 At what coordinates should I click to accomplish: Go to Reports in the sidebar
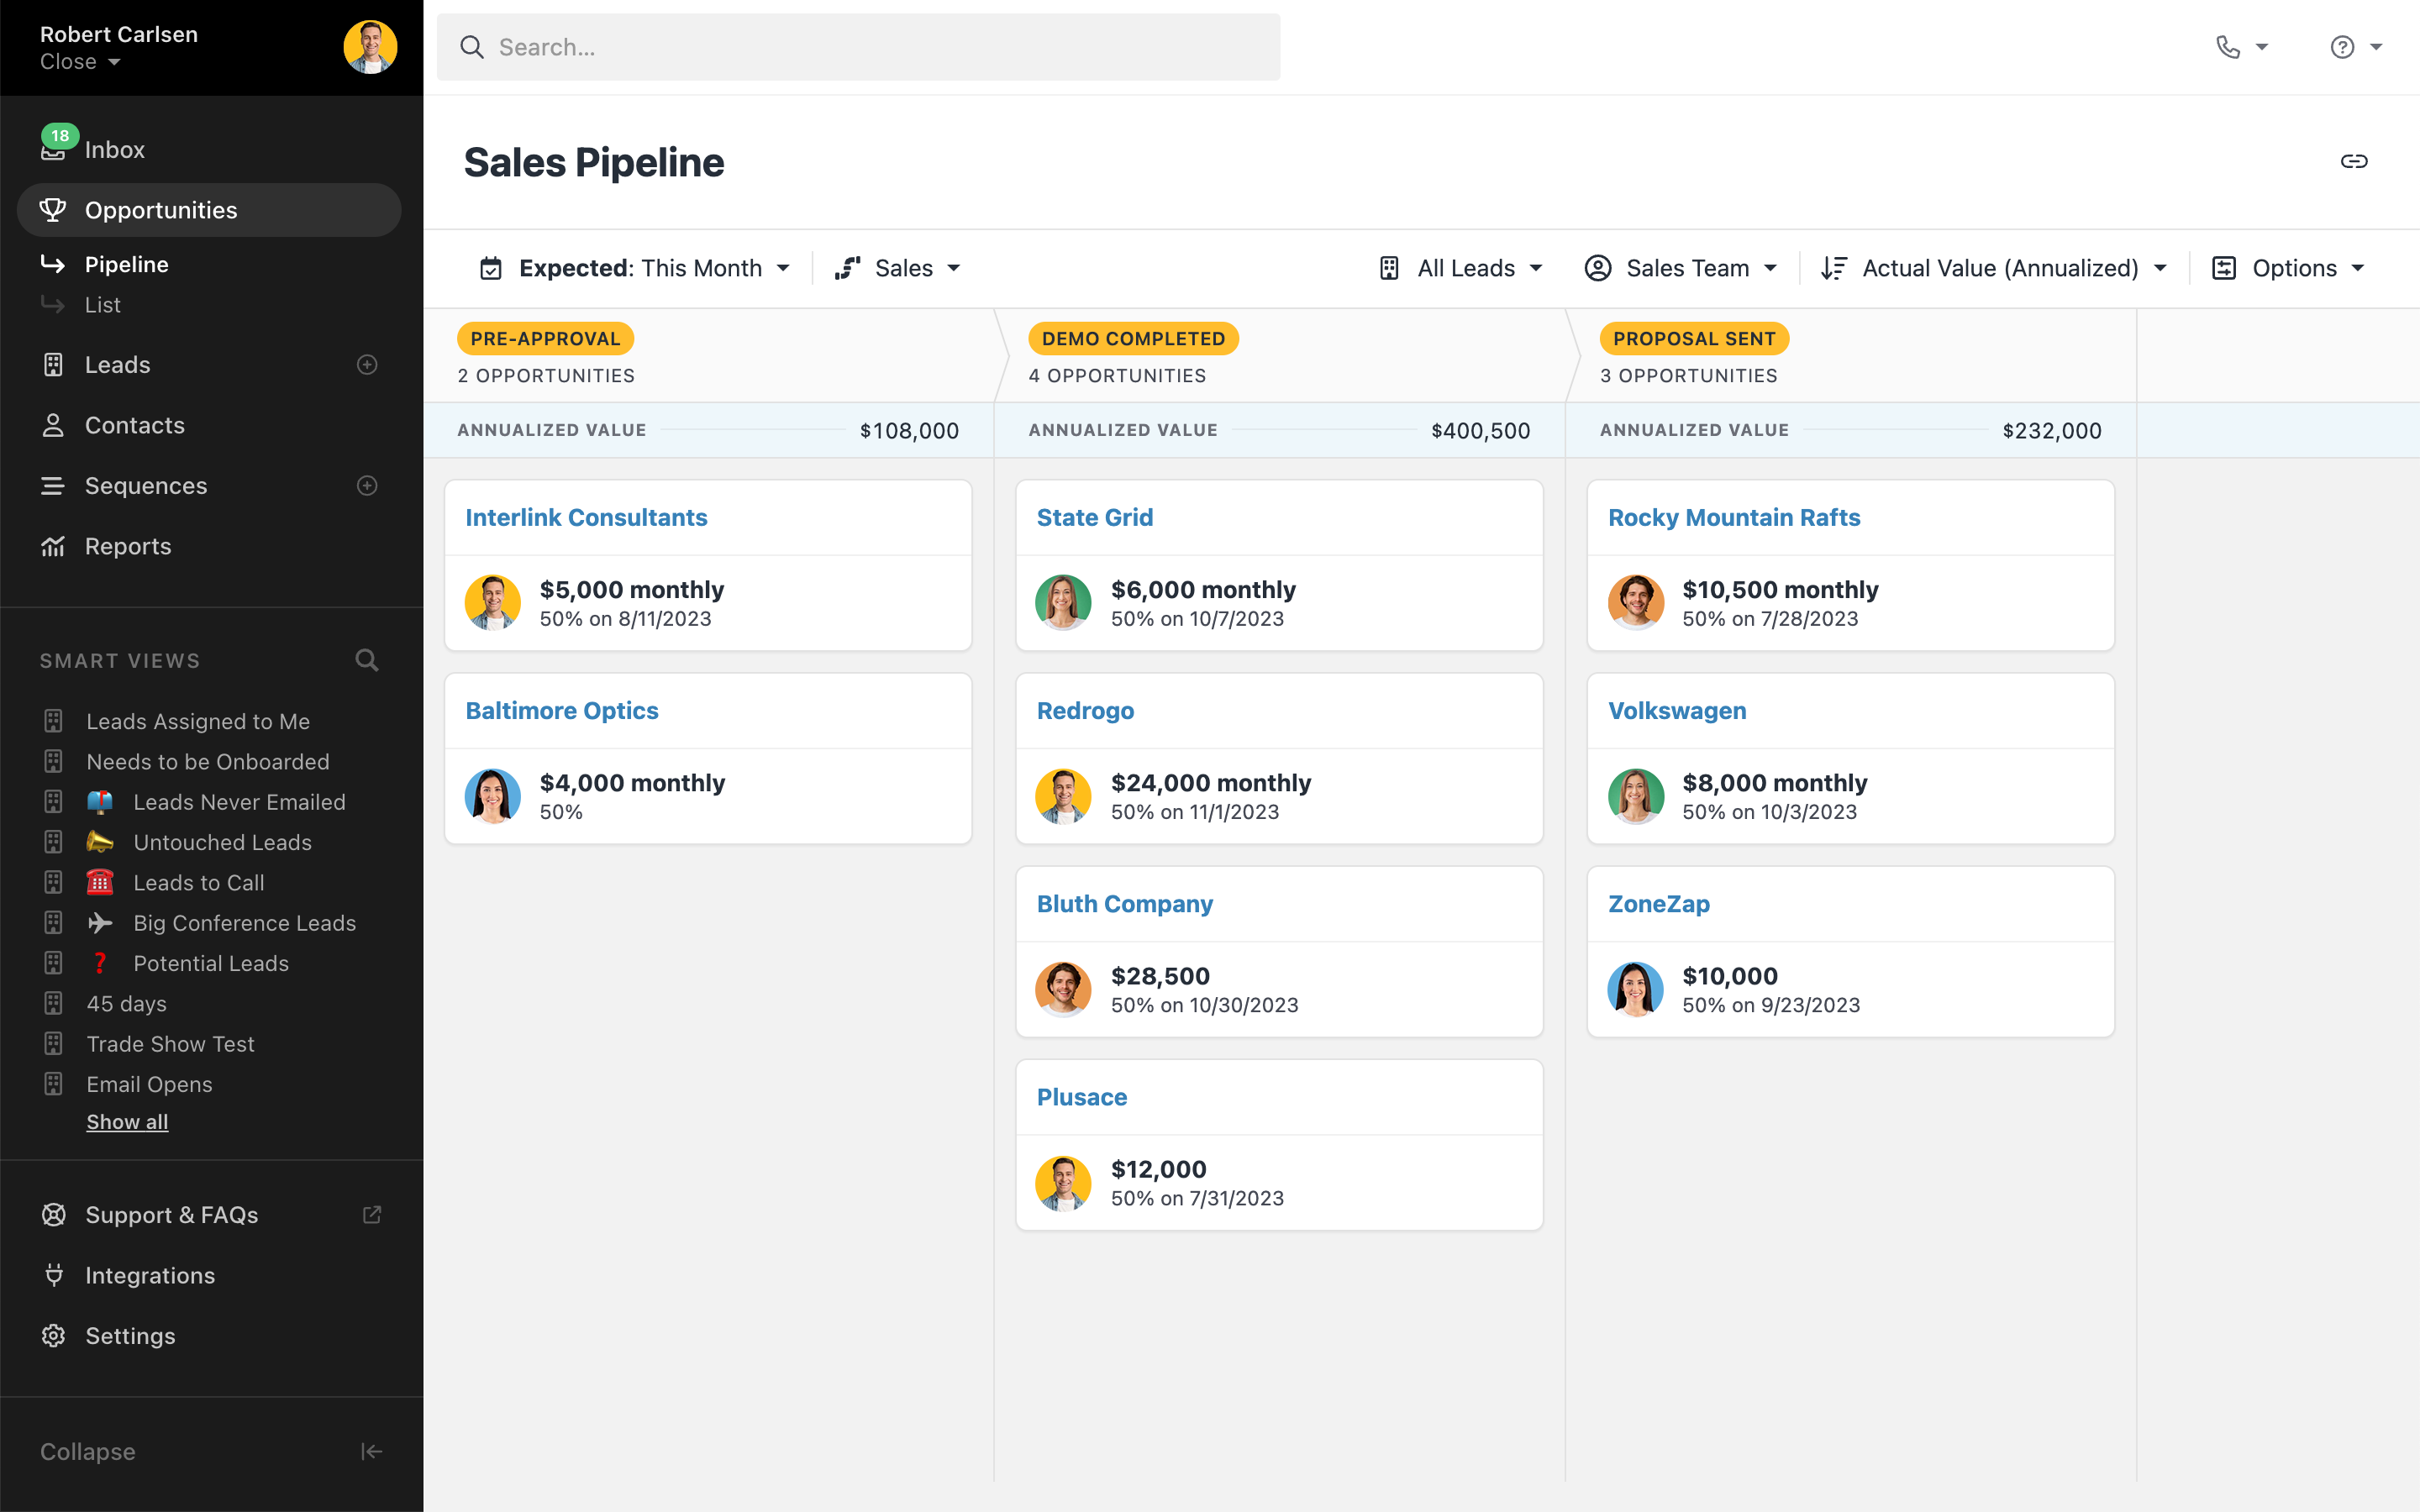click(128, 546)
